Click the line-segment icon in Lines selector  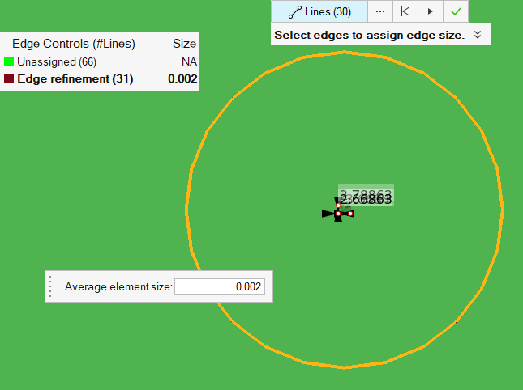point(295,12)
